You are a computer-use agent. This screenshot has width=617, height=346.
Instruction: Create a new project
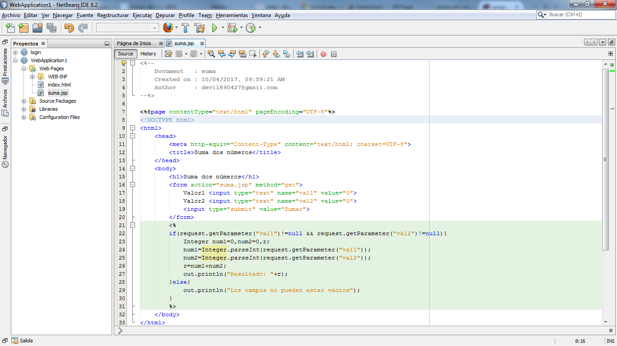point(23,27)
